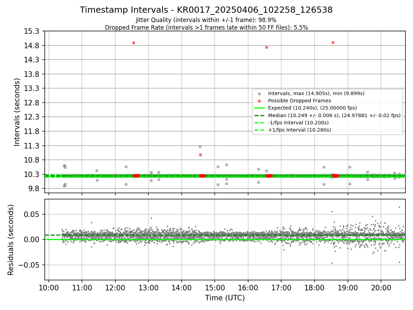The width and height of the screenshot is (413, 310).
Task: Click the plot title Timestamp Intervals KR0017
Action: (x=206, y=10)
